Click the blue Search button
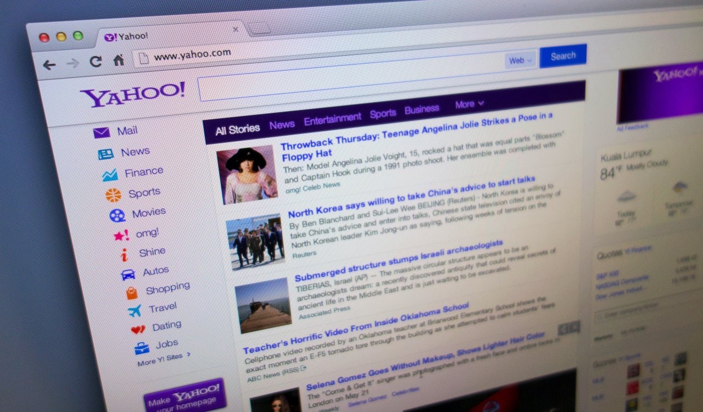Viewport: 703px width, 412px height. point(563,56)
